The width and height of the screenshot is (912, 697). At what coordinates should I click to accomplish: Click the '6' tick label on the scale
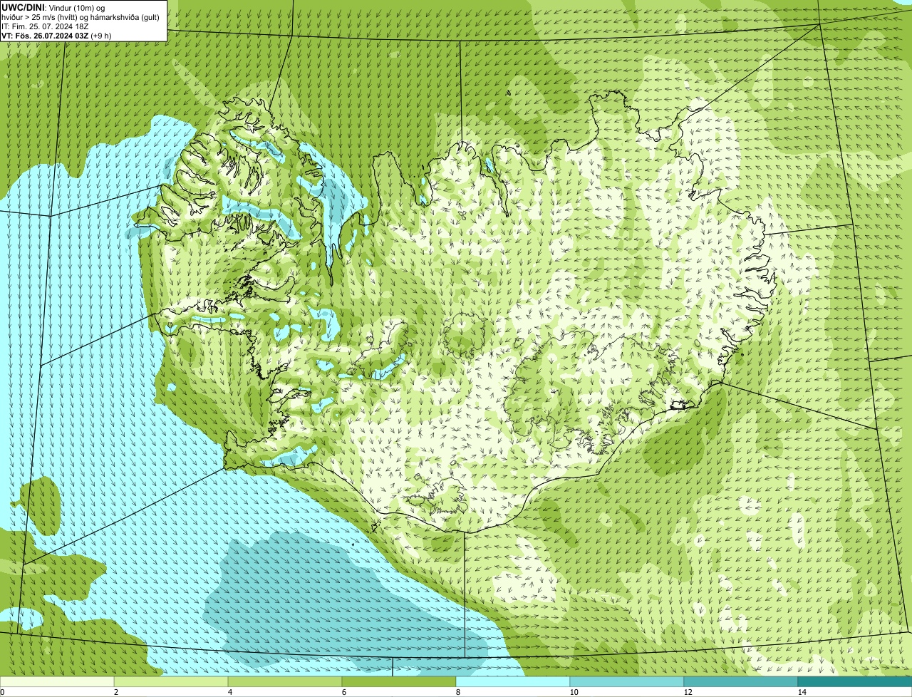tap(343, 692)
